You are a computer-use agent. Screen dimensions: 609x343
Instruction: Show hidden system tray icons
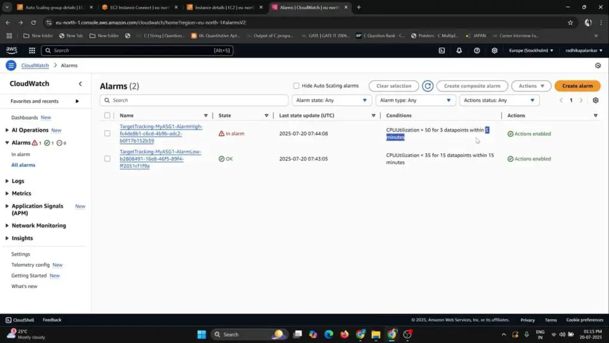pyautogui.click(x=504, y=335)
